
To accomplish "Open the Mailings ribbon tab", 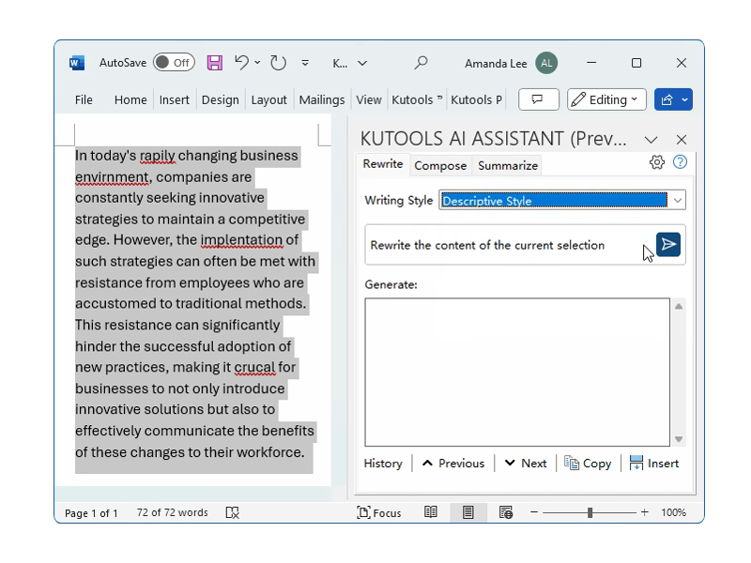I will click(322, 99).
